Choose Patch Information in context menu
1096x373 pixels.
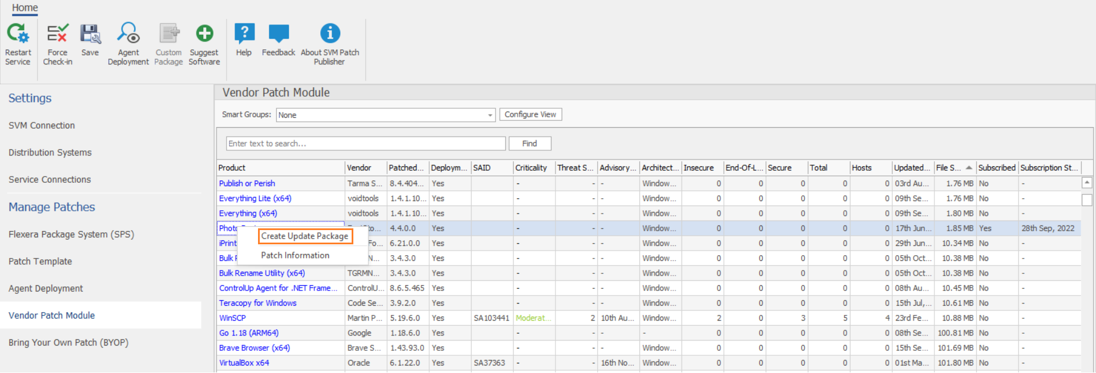pyautogui.click(x=295, y=256)
